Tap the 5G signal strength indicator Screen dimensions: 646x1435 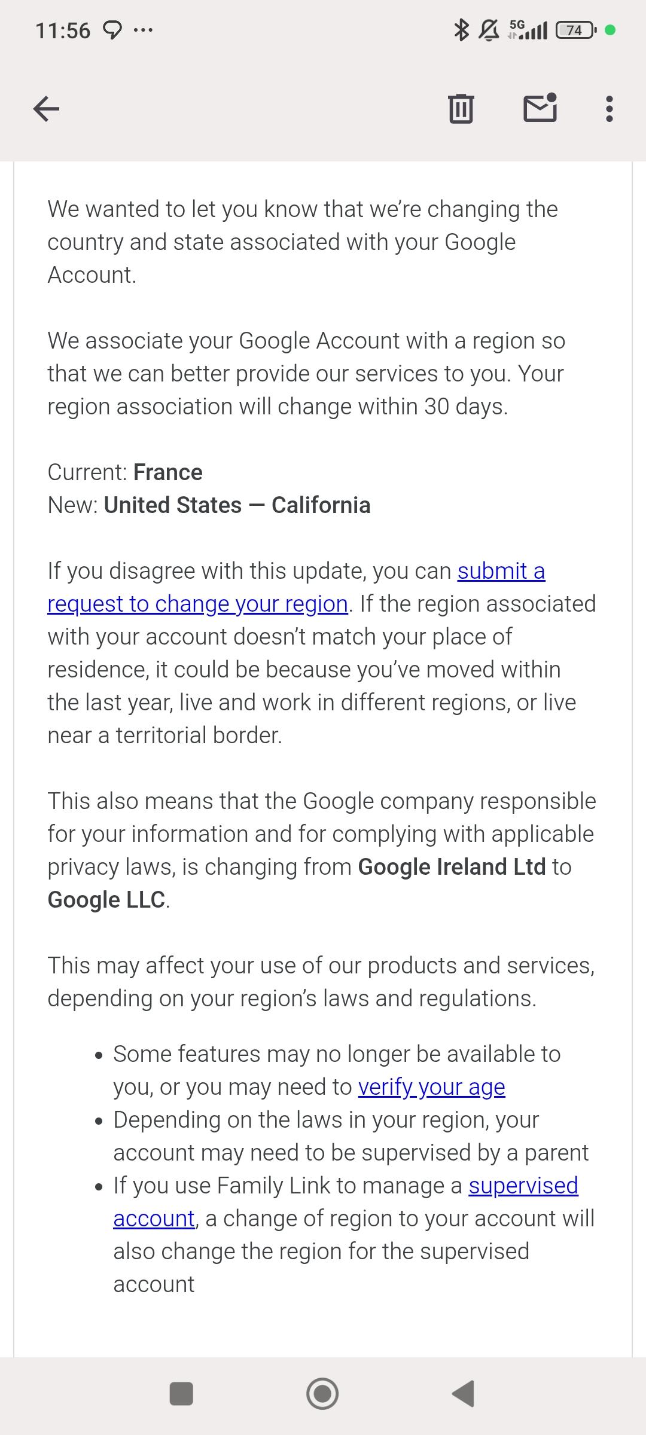click(528, 30)
